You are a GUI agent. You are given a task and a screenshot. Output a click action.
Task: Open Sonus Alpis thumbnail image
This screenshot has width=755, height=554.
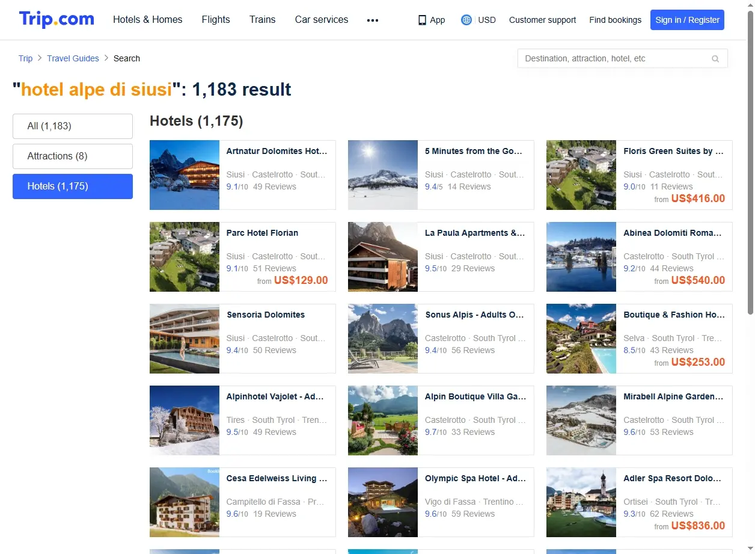pos(383,339)
